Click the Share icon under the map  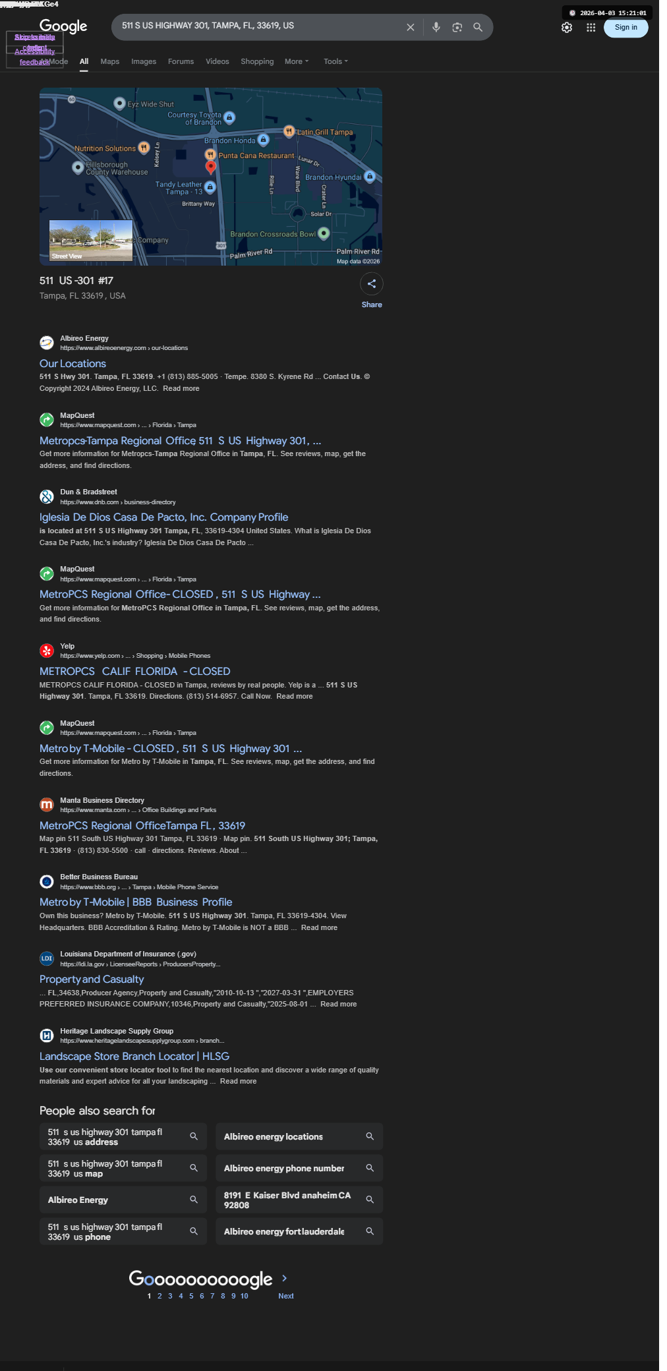[372, 283]
